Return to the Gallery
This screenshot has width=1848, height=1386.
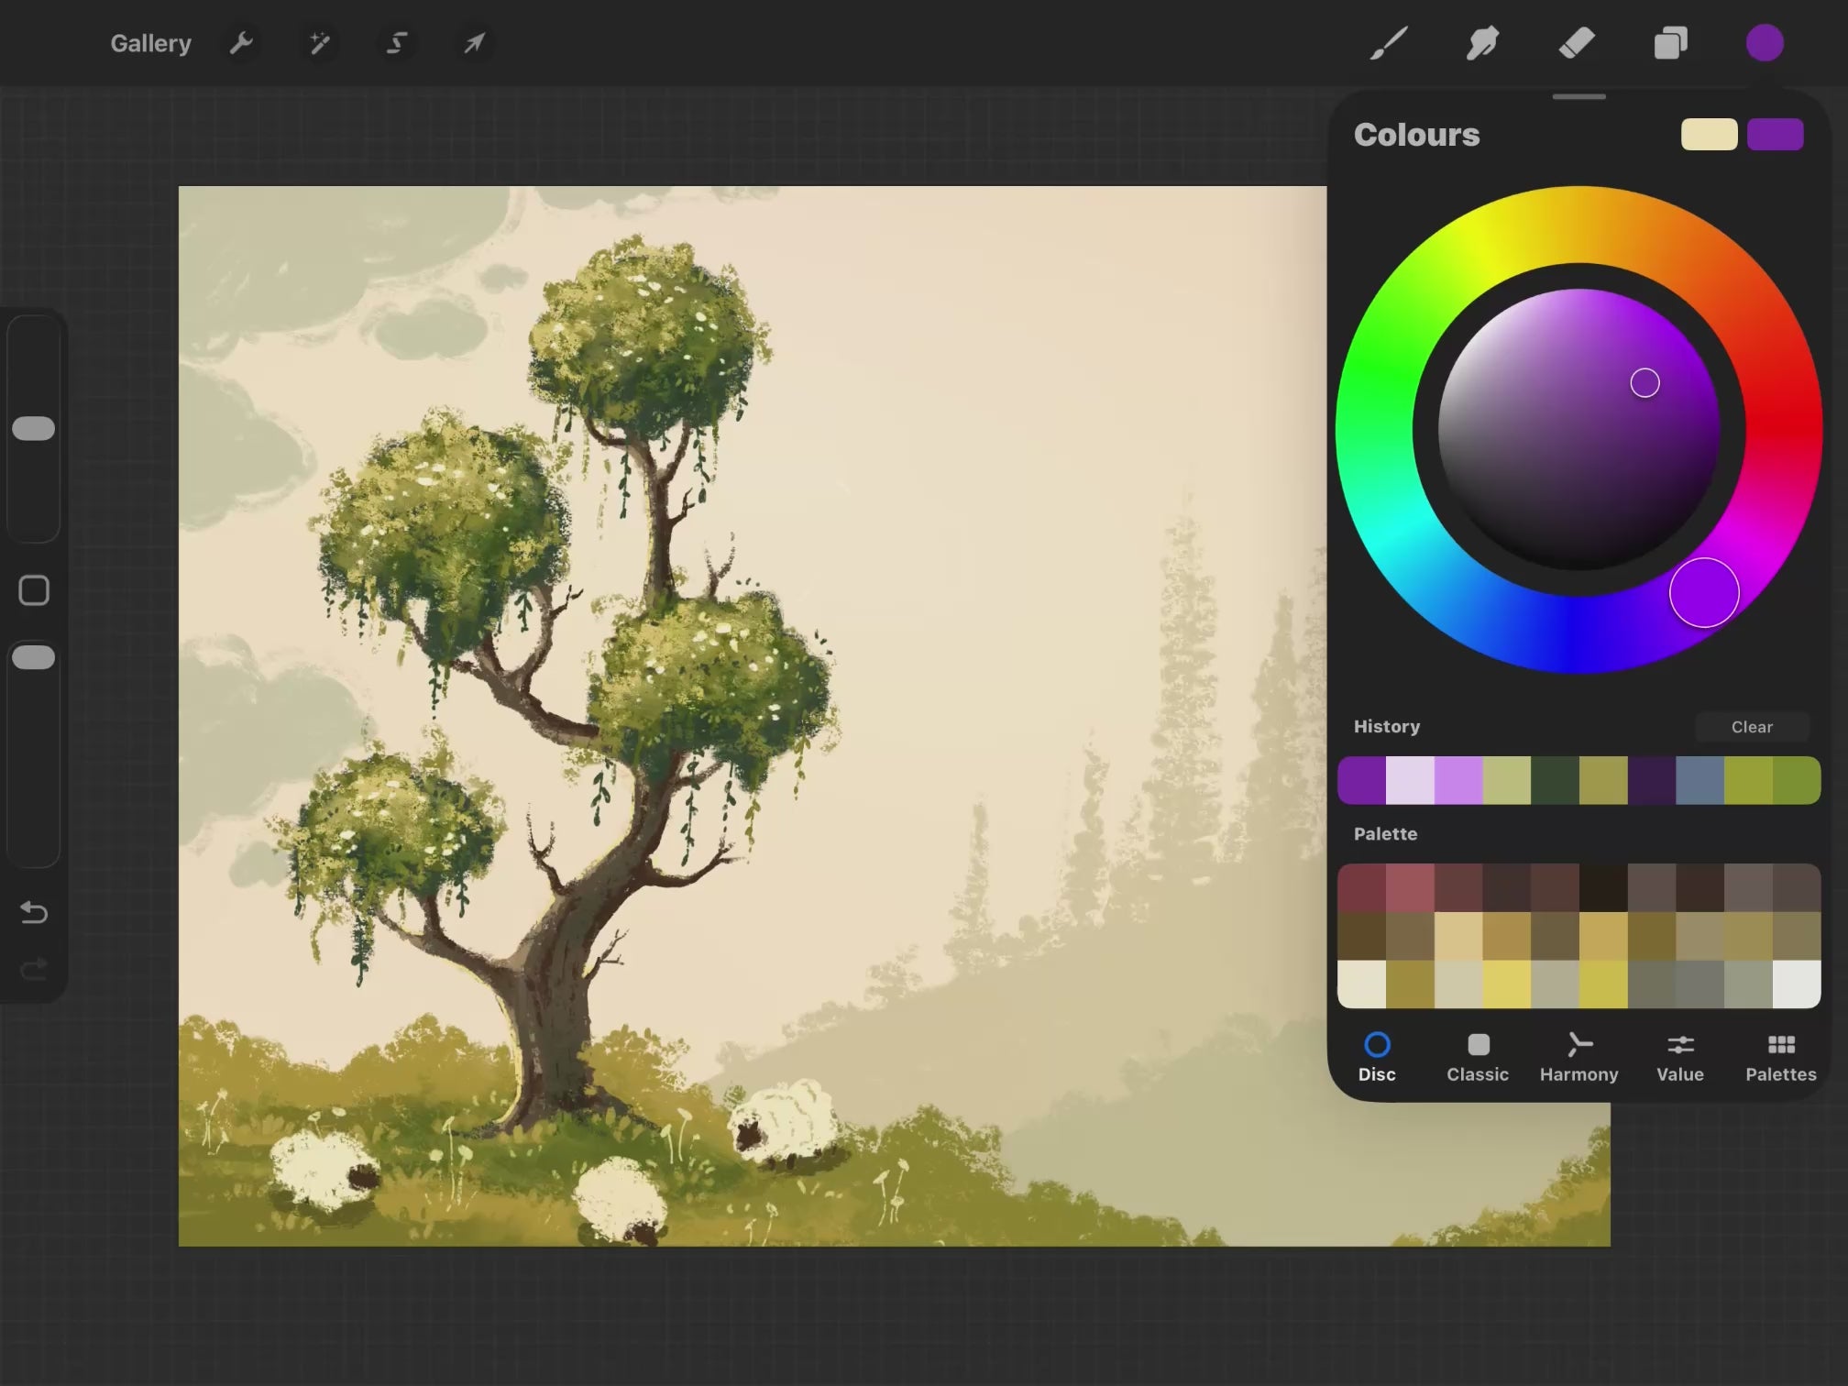[150, 43]
